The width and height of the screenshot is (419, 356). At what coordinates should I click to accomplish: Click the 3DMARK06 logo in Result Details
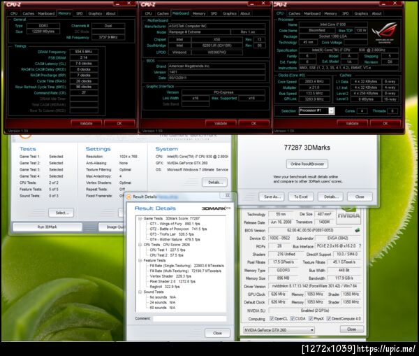216,208
